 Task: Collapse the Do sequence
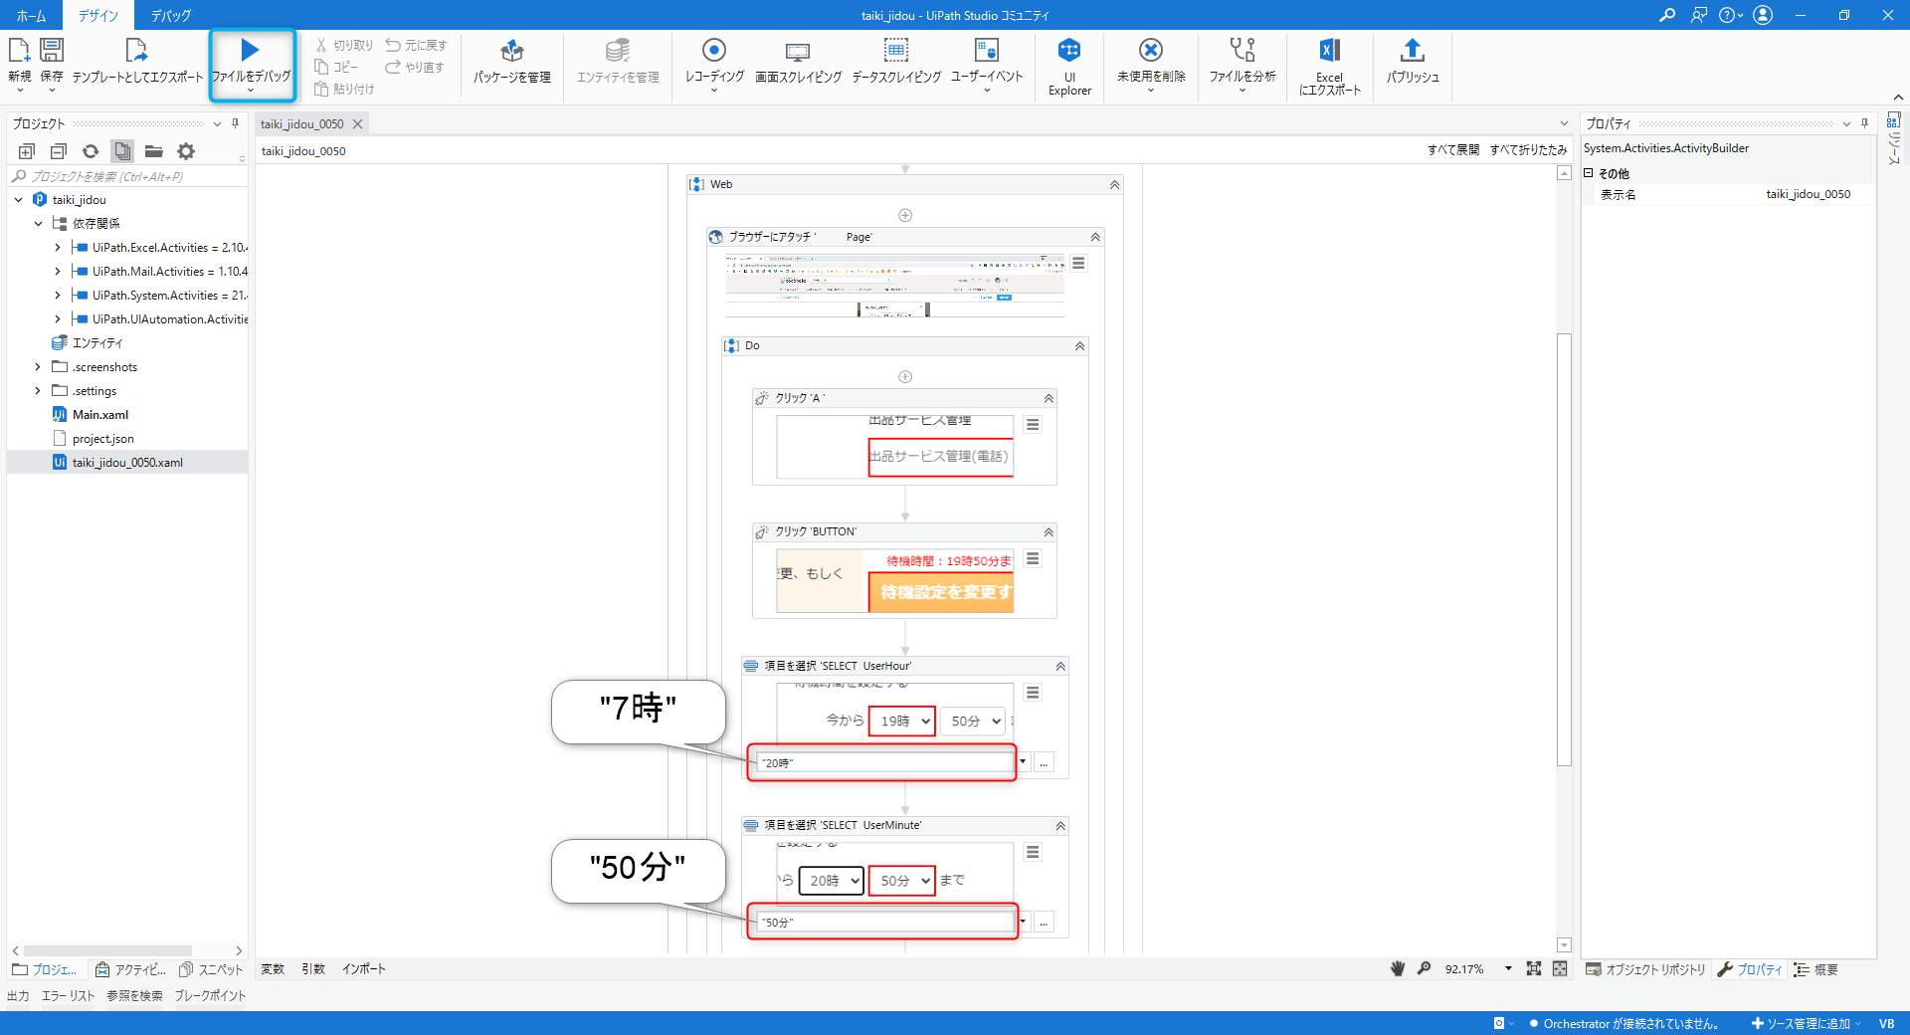coord(1079,346)
